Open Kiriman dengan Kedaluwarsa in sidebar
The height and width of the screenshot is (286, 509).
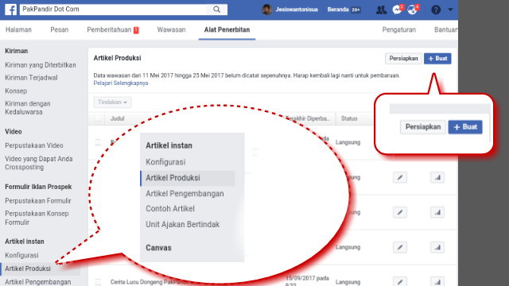coord(28,108)
